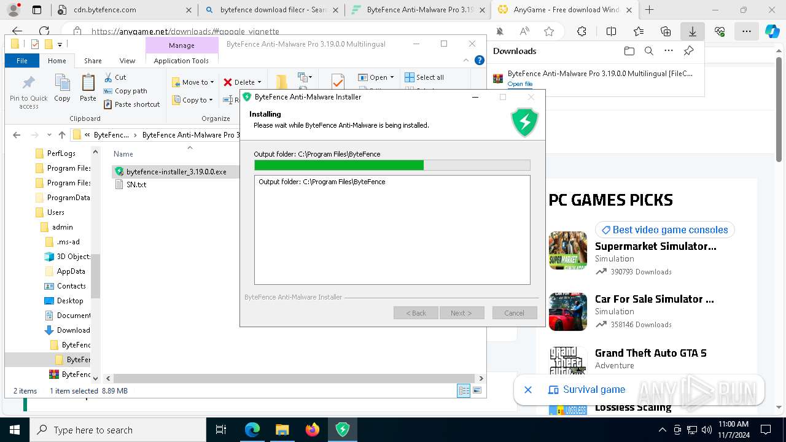The height and width of the screenshot is (442, 786).
Task: Click the horizontal scrollbar in the file list
Action: (x=294, y=379)
